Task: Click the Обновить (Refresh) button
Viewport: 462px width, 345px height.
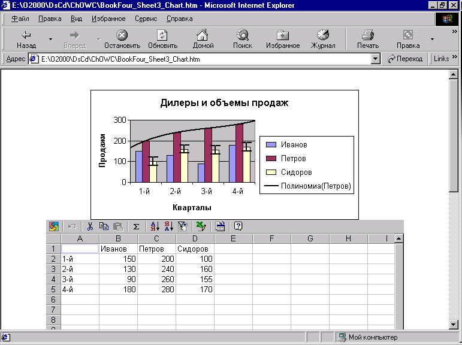Action: coord(162,40)
